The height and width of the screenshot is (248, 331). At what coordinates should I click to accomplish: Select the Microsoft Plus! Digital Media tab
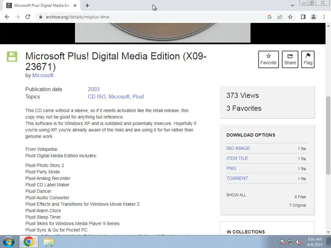pyautogui.click(x=41, y=6)
